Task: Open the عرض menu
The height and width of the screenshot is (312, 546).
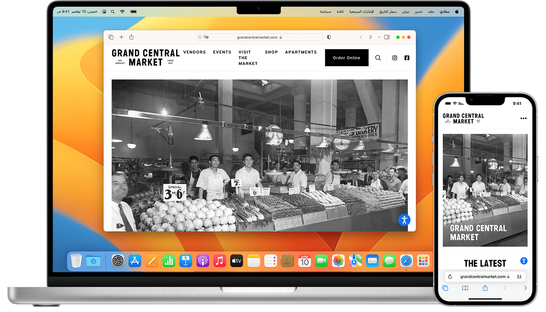Action: [x=406, y=12]
